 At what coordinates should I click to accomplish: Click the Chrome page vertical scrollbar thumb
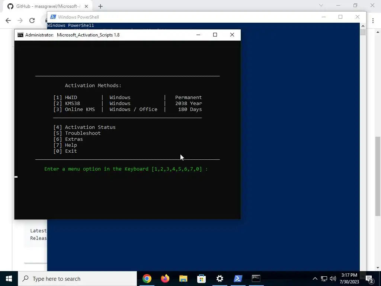tap(378, 176)
